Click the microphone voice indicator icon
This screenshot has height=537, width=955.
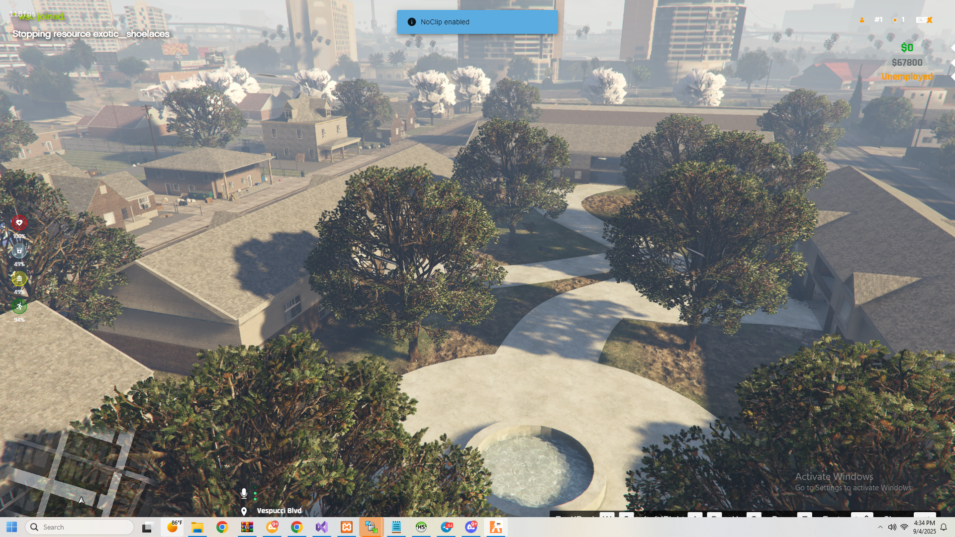tap(244, 493)
